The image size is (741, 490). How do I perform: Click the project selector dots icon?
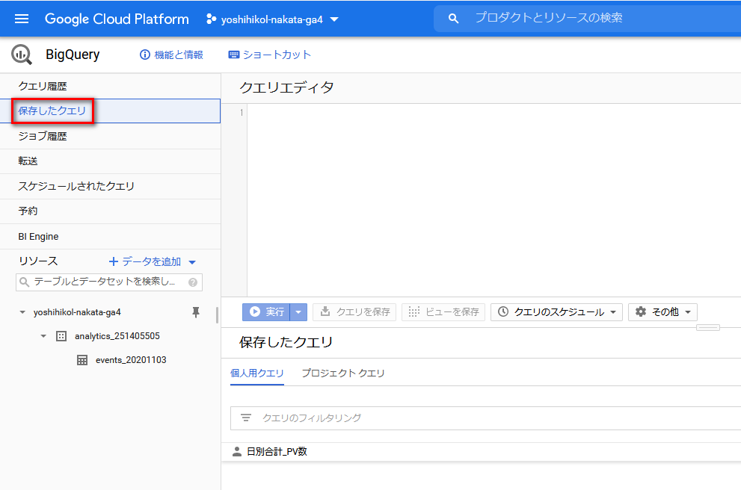pos(212,19)
